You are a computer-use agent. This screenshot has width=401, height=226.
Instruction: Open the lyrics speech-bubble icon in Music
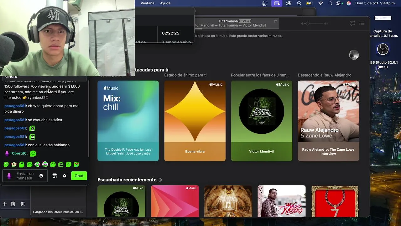pos(352,23)
